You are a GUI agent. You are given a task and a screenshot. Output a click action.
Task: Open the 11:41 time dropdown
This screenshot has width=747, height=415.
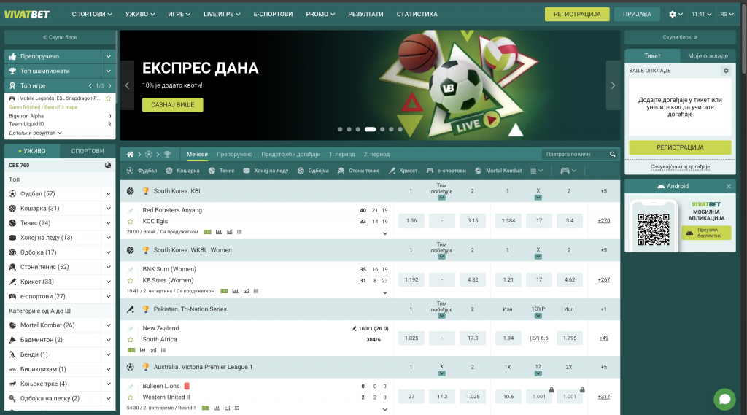[x=701, y=15]
